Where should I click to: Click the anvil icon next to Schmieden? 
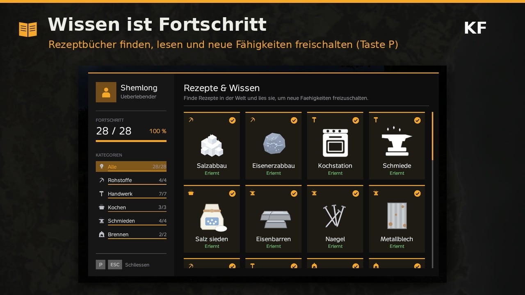[x=101, y=221]
